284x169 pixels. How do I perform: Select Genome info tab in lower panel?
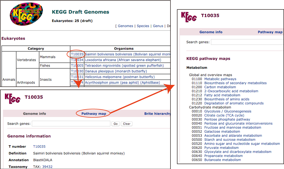35,114
